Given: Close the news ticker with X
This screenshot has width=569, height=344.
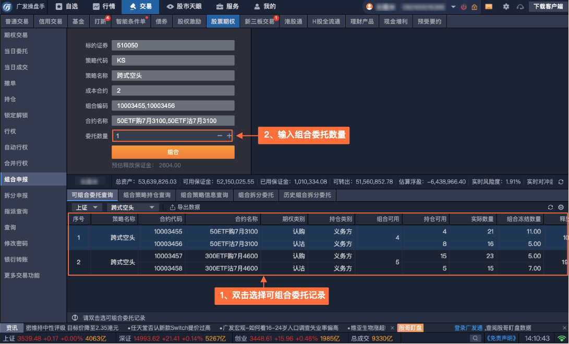Looking at the screenshot, I should [392, 328].
